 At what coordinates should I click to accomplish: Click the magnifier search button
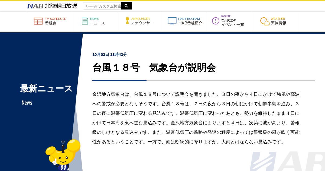click(126, 6)
